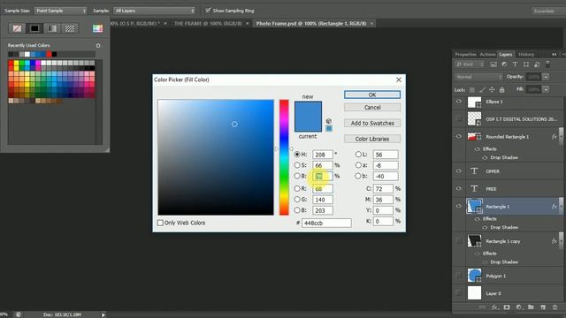Select the Solid Color fill icon
The width and height of the screenshot is (566, 318).
tap(34, 28)
